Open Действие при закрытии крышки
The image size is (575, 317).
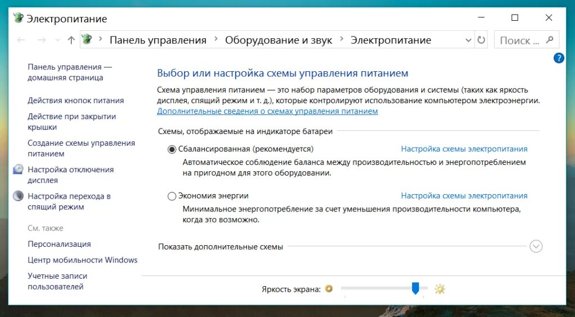tap(71, 122)
